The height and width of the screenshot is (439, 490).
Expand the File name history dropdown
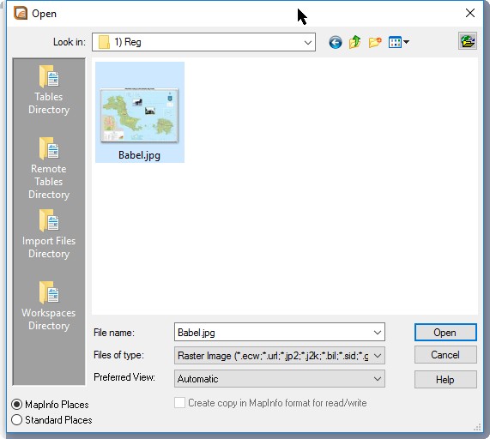(378, 333)
